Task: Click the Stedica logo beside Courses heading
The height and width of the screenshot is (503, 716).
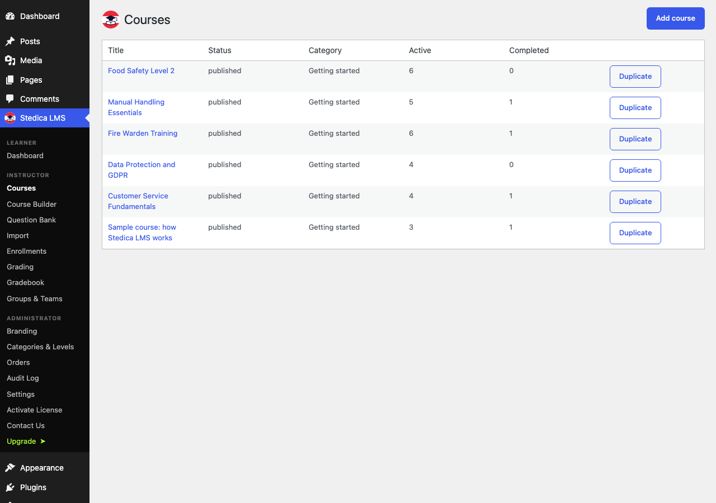Action: [111, 20]
